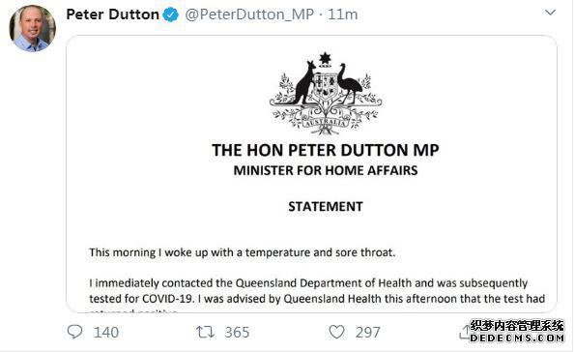This screenshot has width=575, height=352.
Task: View the 297 likes count
Action: click(x=367, y=333)
